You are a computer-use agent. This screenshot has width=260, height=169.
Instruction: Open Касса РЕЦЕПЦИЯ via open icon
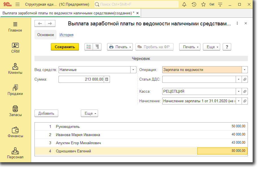(245, 91)
